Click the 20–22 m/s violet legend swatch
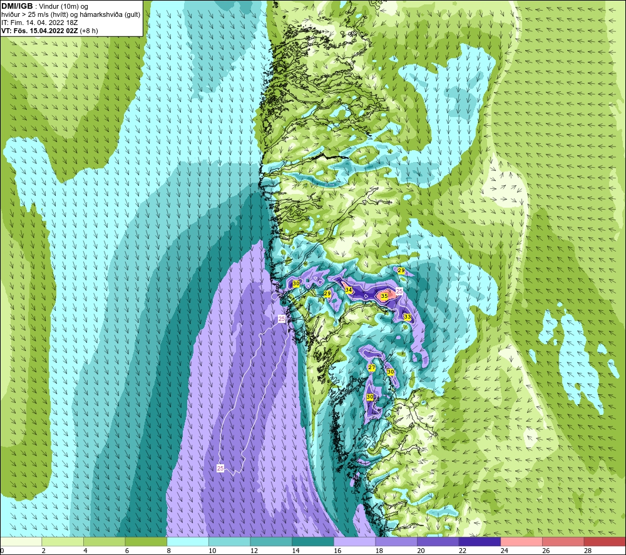 (x=438, y=542)
